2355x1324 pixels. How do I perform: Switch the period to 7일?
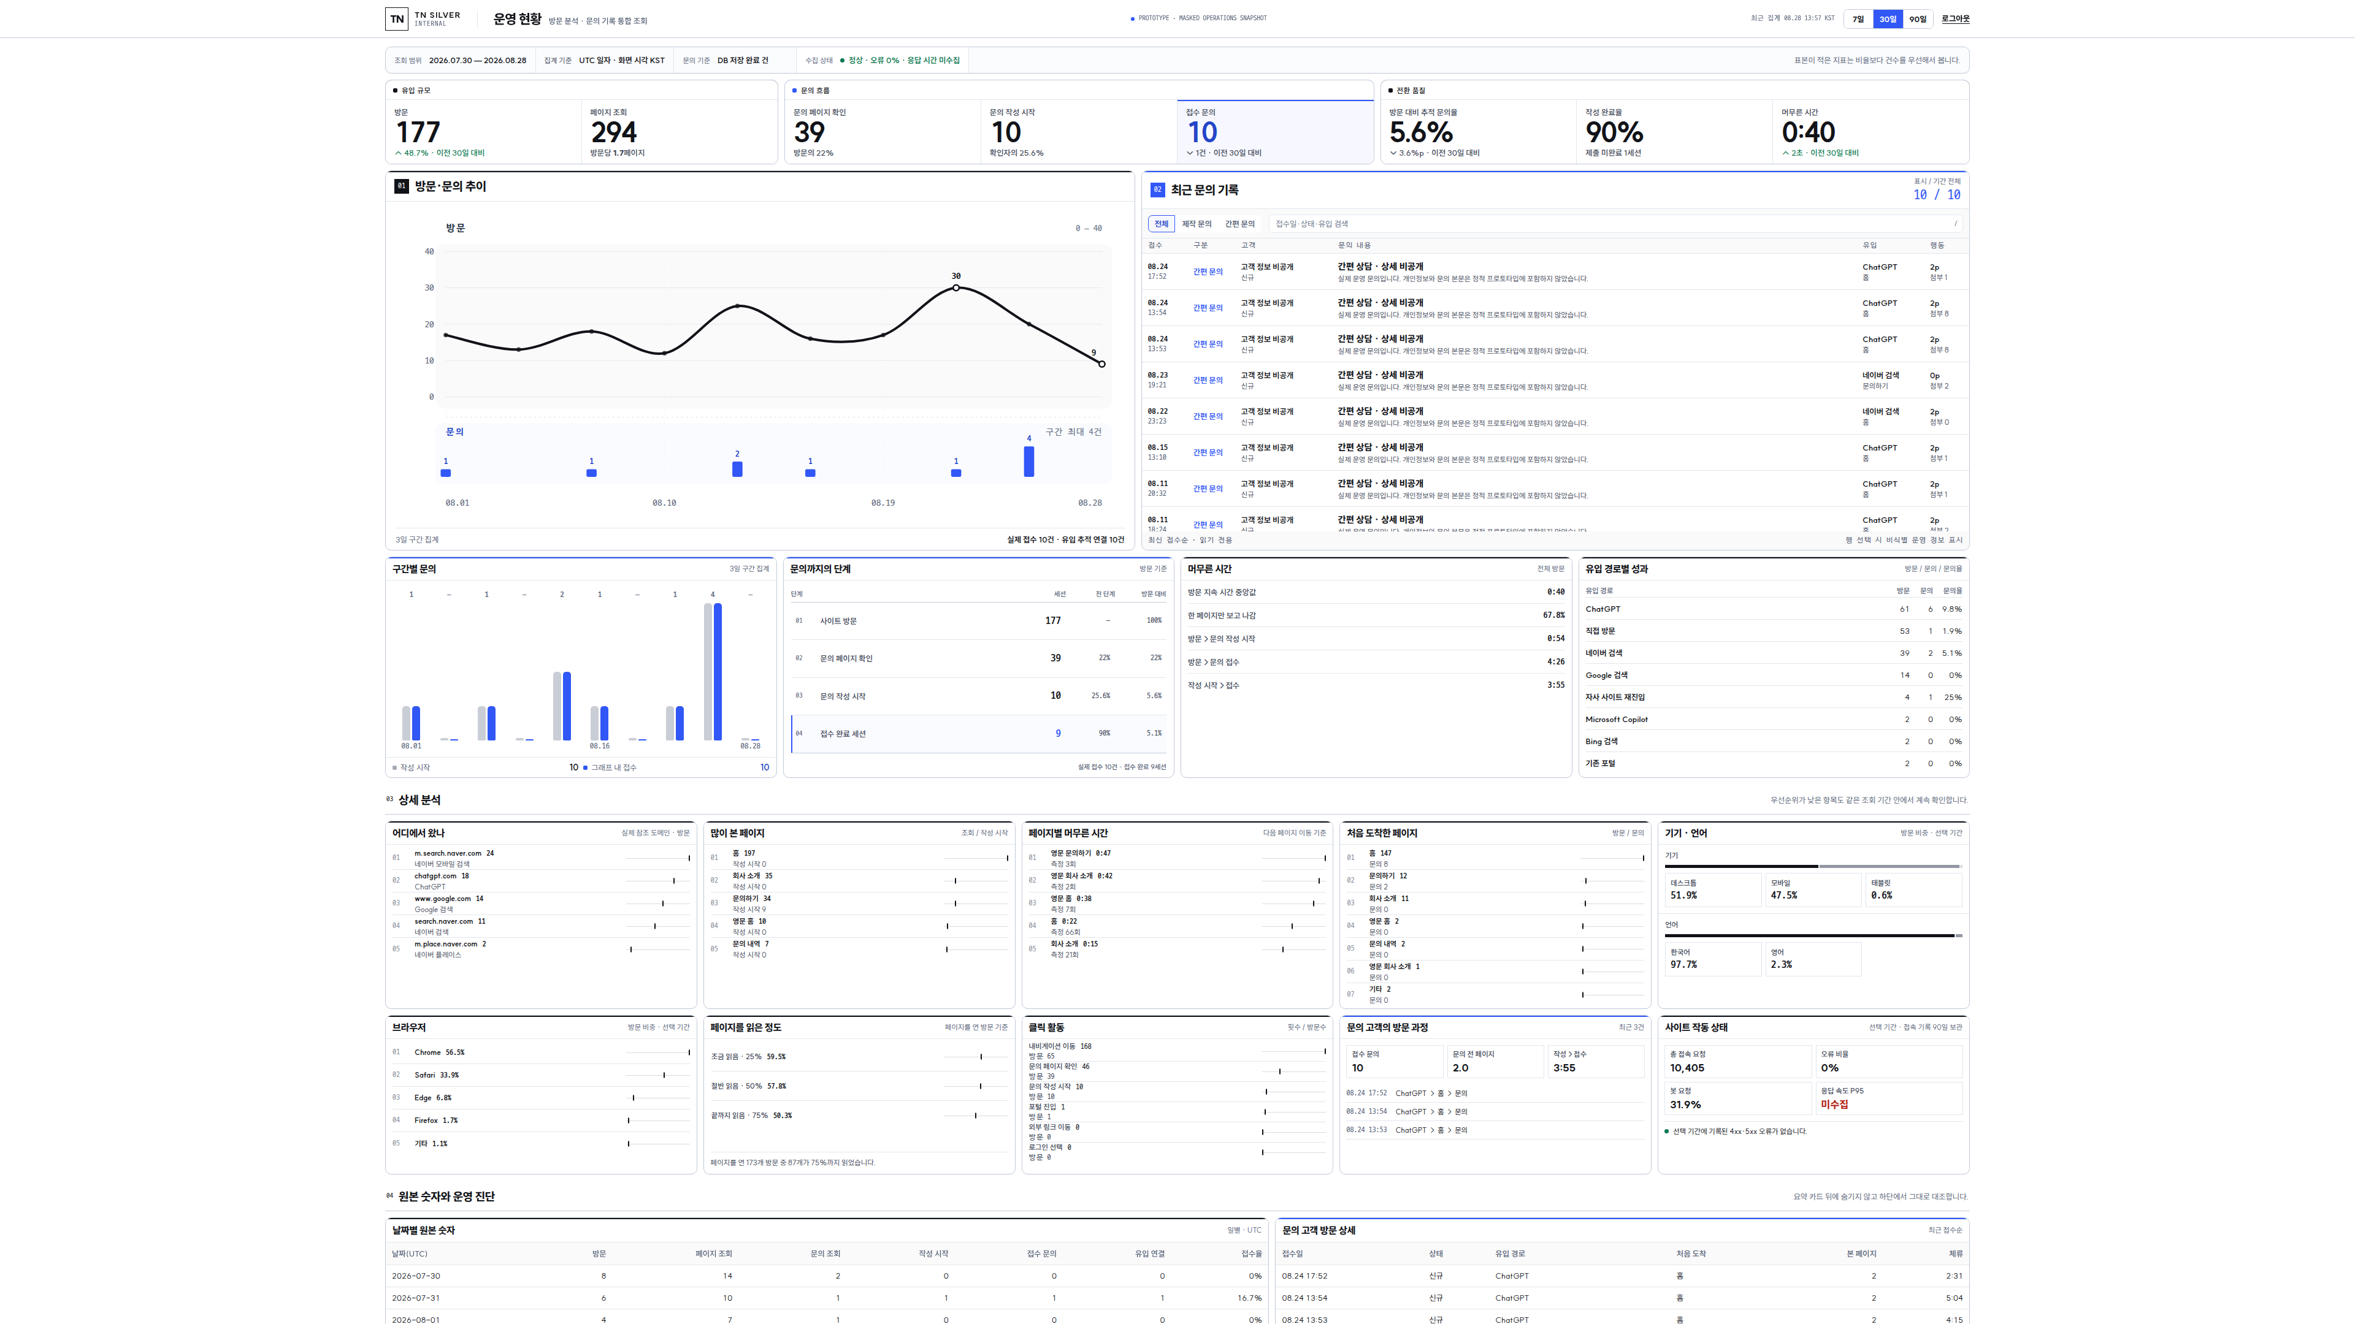[x=1859, y=19]
